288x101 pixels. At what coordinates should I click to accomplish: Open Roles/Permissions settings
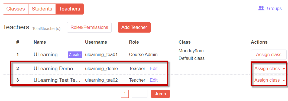(x=89, y=27)
